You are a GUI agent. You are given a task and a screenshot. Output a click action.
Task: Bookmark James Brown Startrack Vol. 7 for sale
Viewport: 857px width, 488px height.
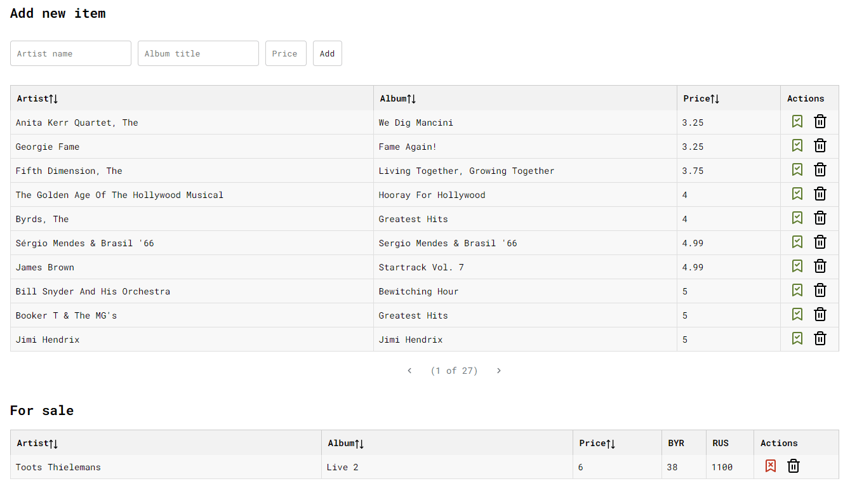(x=797, y=267)
